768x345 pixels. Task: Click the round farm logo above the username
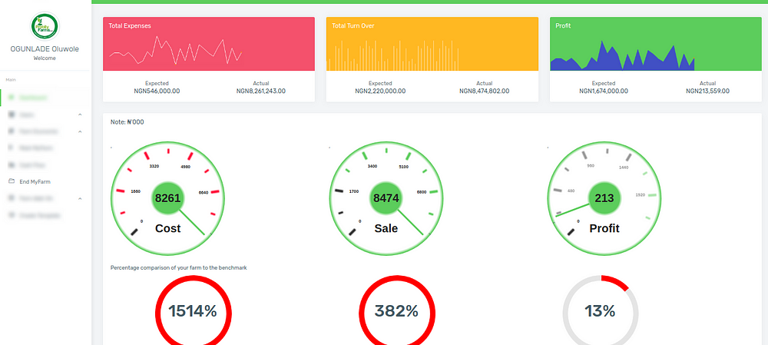coord(45,26)
